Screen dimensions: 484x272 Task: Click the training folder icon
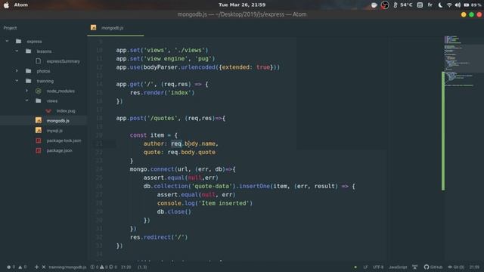pos(29,81)
